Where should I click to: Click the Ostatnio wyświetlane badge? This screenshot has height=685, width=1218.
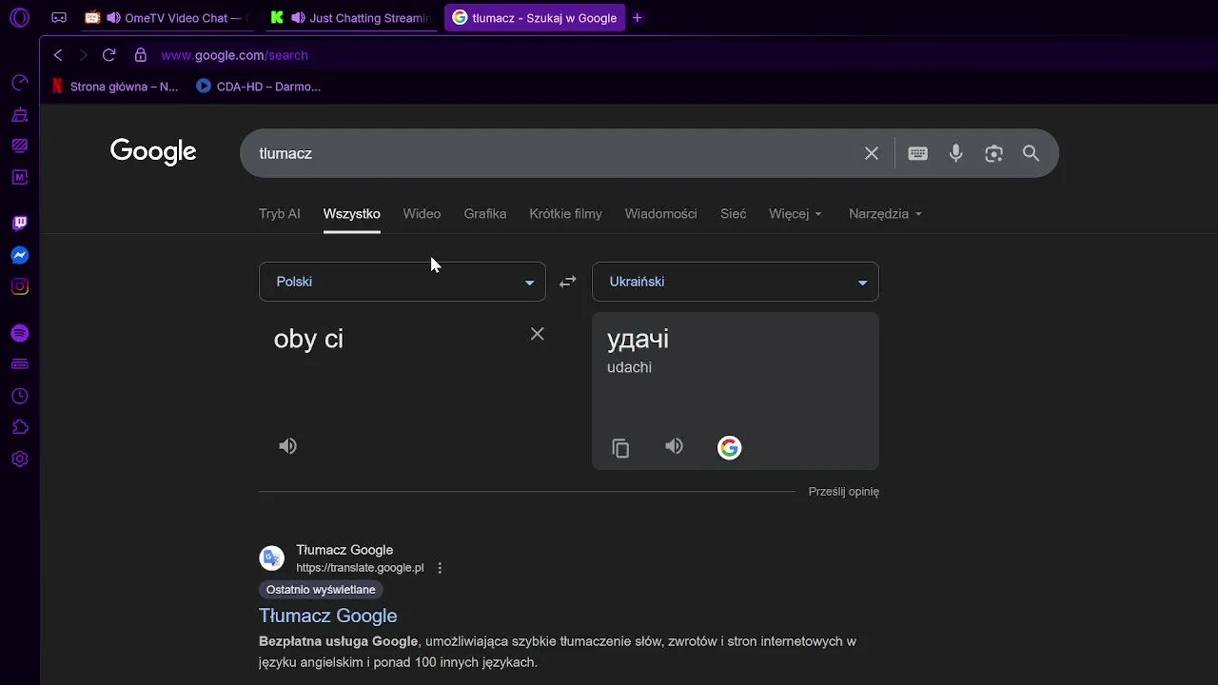coord(321,590)
